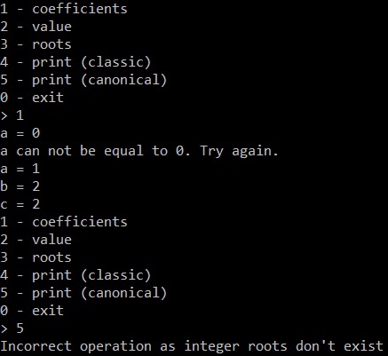Click the 'a can not be equal to 0' message
Screen dimensions: 388x356
click(x=139, y=151)
